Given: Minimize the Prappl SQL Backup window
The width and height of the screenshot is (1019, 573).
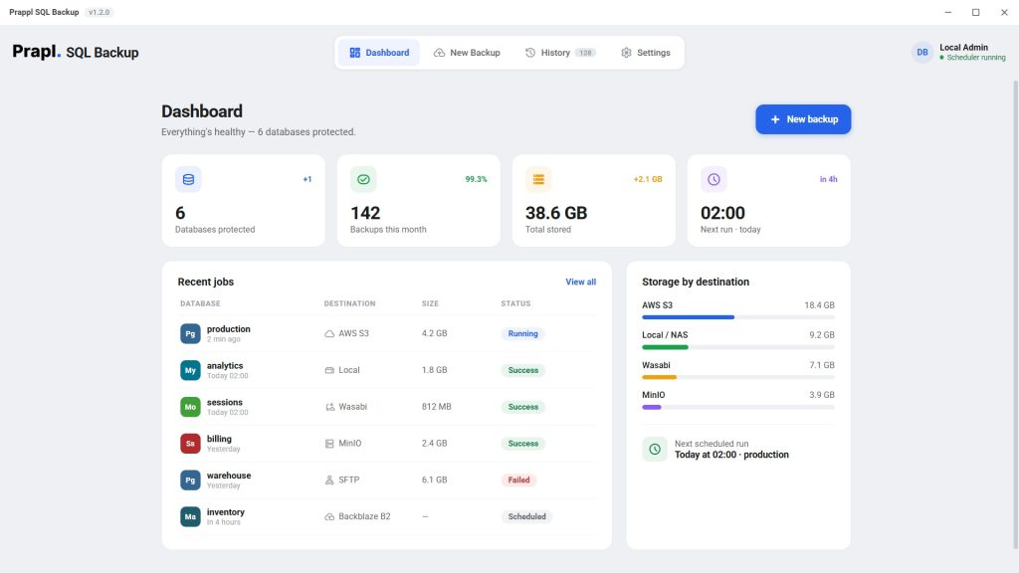Looking at the screenshot, I should pyautogui.click(x=947, y=12).
